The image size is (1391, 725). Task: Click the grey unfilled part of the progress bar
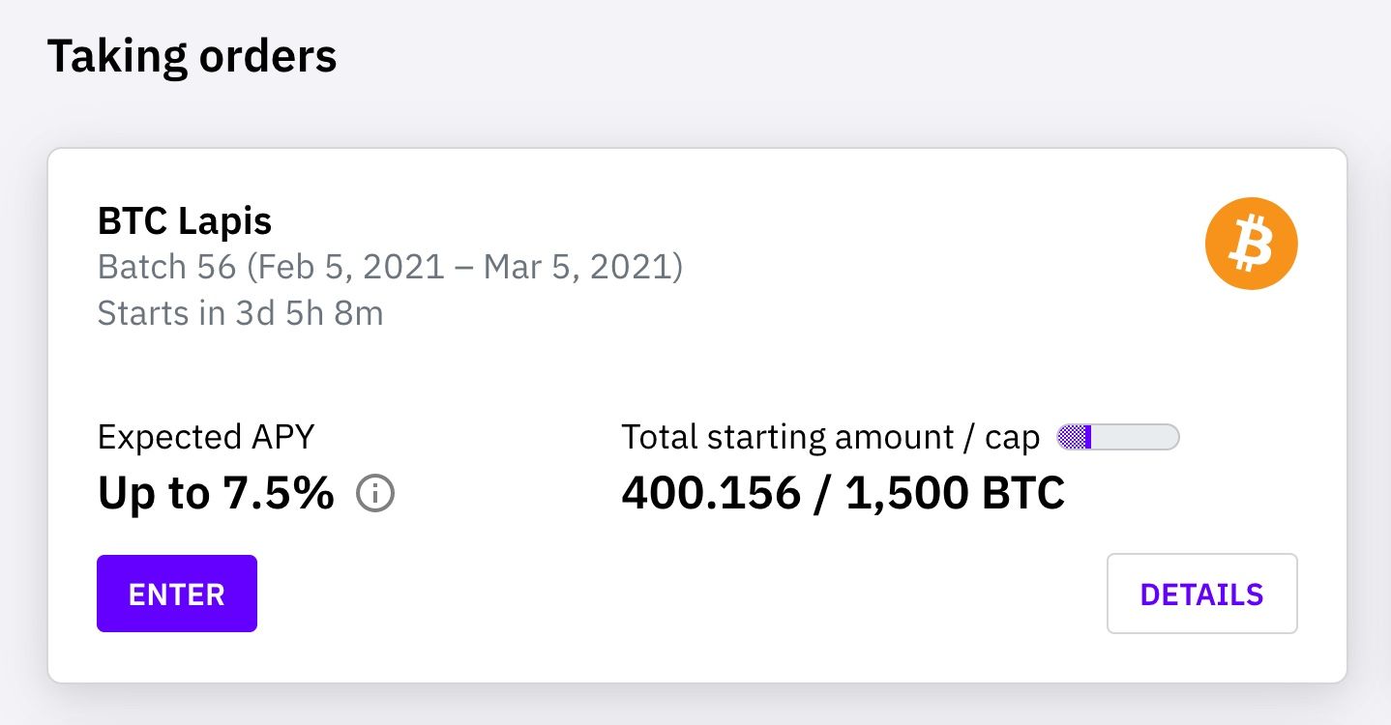1136,437
